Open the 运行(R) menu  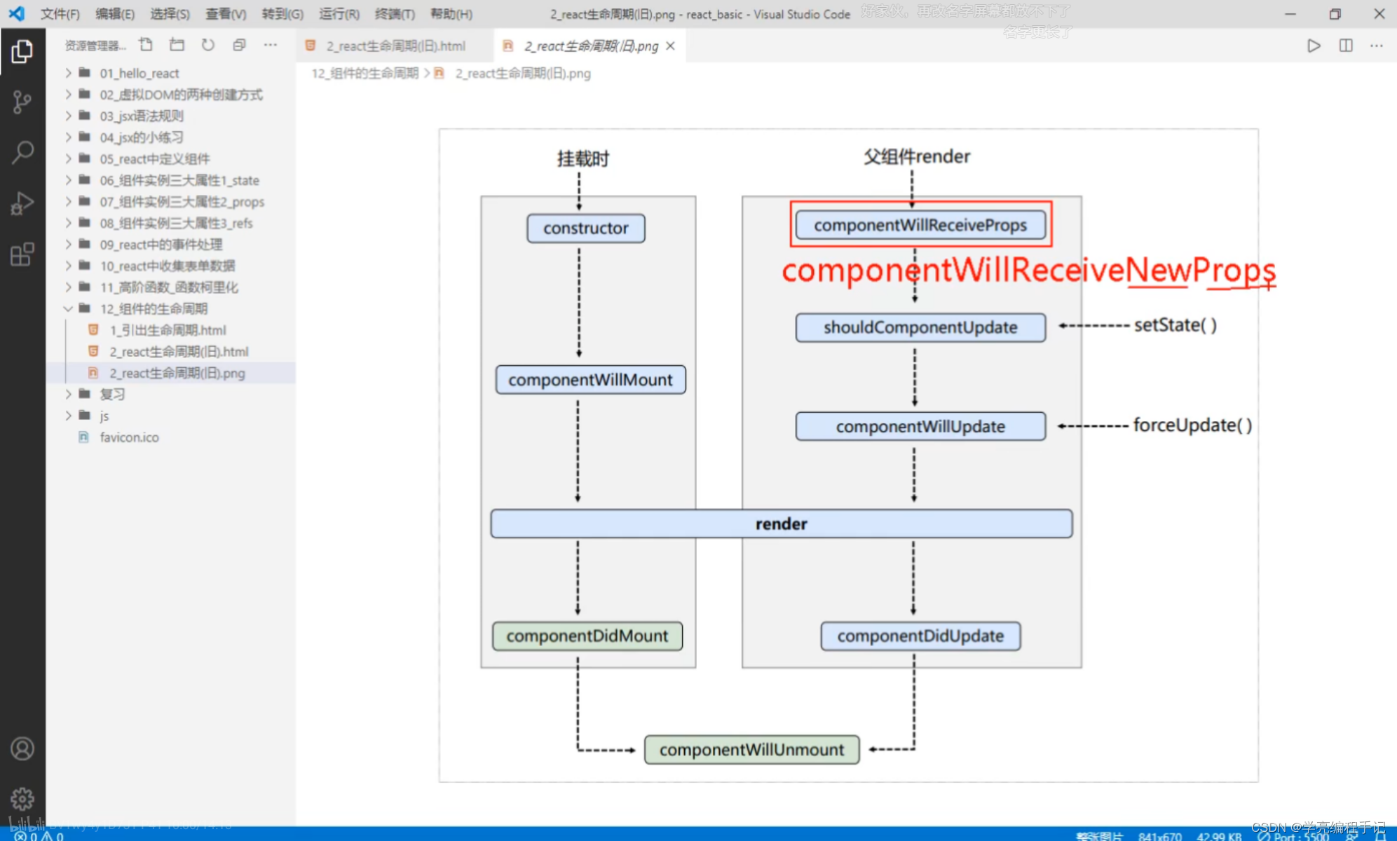(x=339, y=13)
